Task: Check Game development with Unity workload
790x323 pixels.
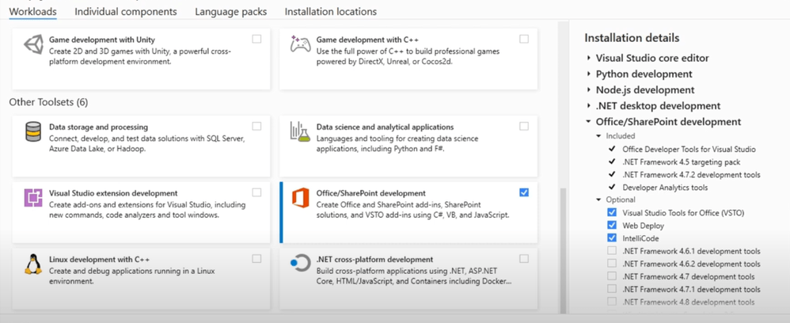Action: 257,39
